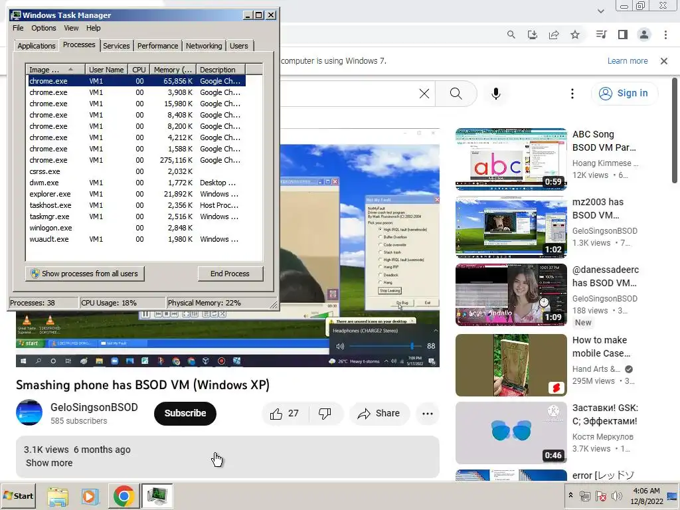This screenshot has height=510, width=680.
Task: Like the video with thumbs up
Action: click(x=285, y=414)
